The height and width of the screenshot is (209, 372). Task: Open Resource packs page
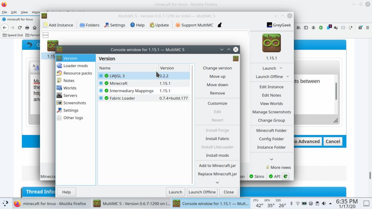[77, 73]
